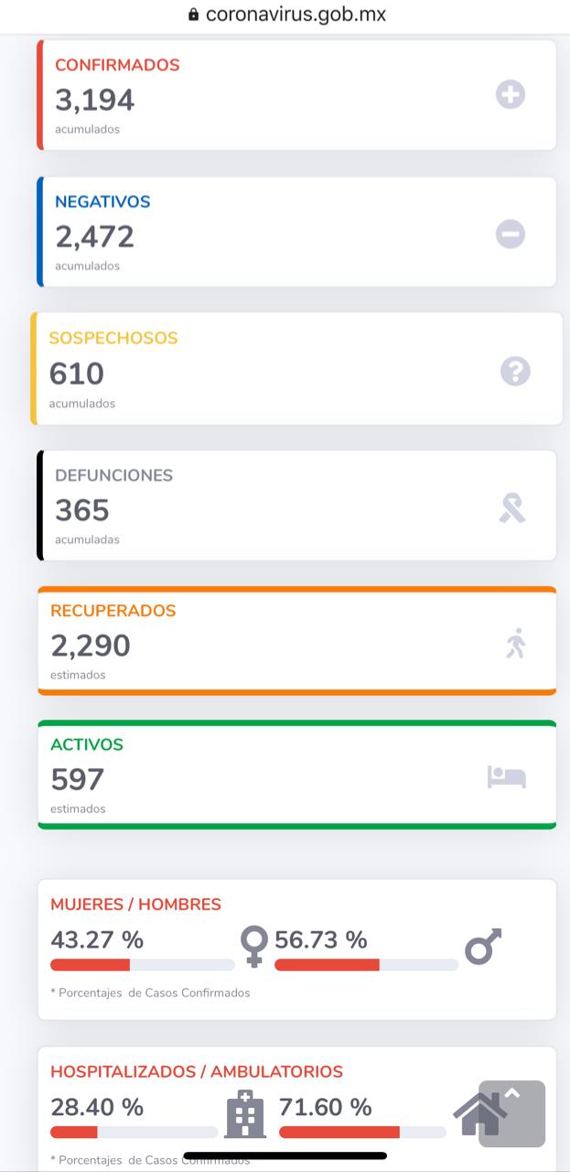570x1172 pixels.
Task: Click the question mark icon on Sospechosos
Action: coord(515,371)
